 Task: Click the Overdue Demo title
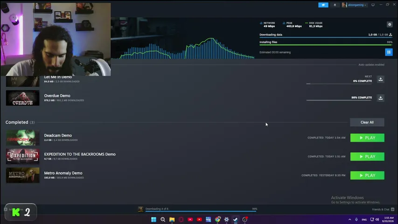coord(57,96)
